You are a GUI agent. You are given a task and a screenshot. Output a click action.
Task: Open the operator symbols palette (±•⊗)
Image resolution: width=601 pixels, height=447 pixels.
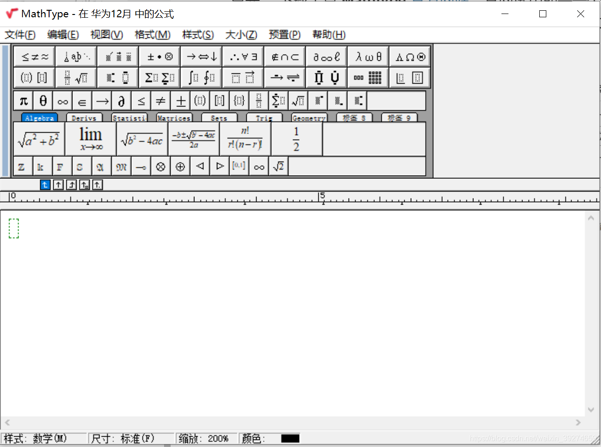[159, 57]
